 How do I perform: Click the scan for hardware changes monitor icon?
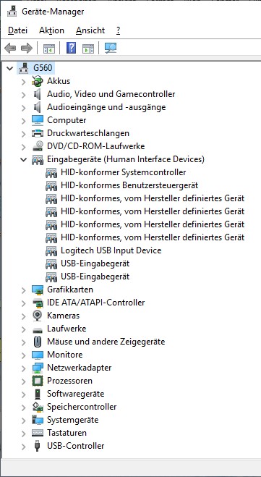(111, 48)
